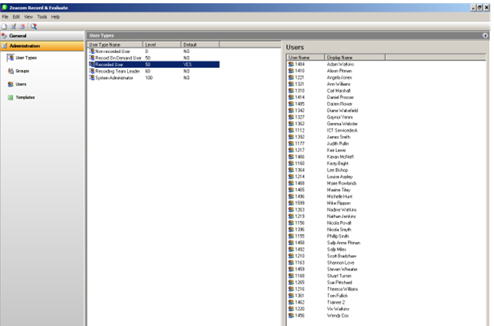494x326 pixels.
Task: Sort by the Display Name column header
Action: click(355, 57)
